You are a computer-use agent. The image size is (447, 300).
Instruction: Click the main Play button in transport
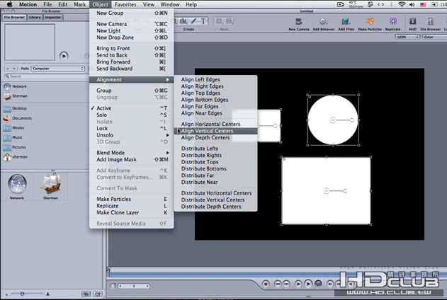click(308, 284)
